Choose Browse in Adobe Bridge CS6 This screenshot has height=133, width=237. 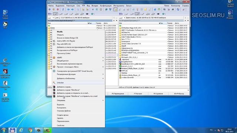(x=78, y=38)
